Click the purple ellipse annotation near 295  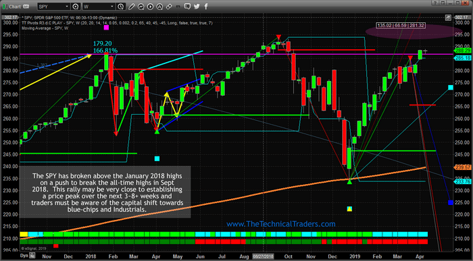(x=414, y=32)
